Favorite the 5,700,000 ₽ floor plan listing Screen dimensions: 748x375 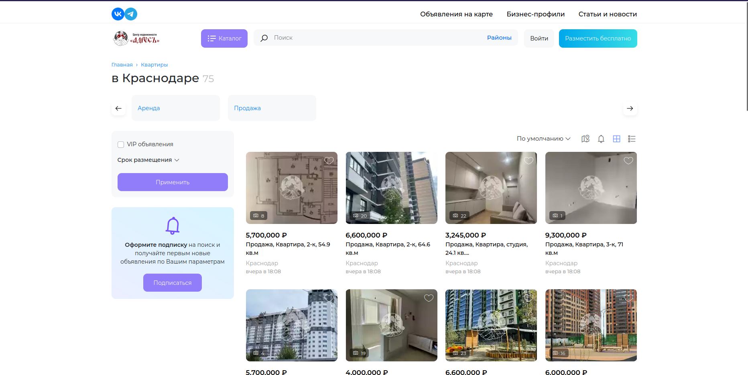tap(329, 161)
